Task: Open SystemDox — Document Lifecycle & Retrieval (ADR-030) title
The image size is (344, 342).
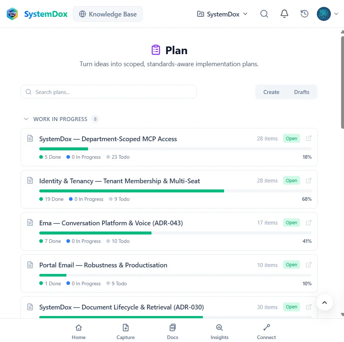Action: (121, 307)
